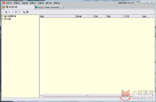Open the 窗口 menu
Screen dimensions: 156x102
coord(49,3)
